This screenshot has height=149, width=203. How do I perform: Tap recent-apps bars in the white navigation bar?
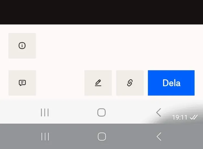pyautogui.click(x=45, y=112)
